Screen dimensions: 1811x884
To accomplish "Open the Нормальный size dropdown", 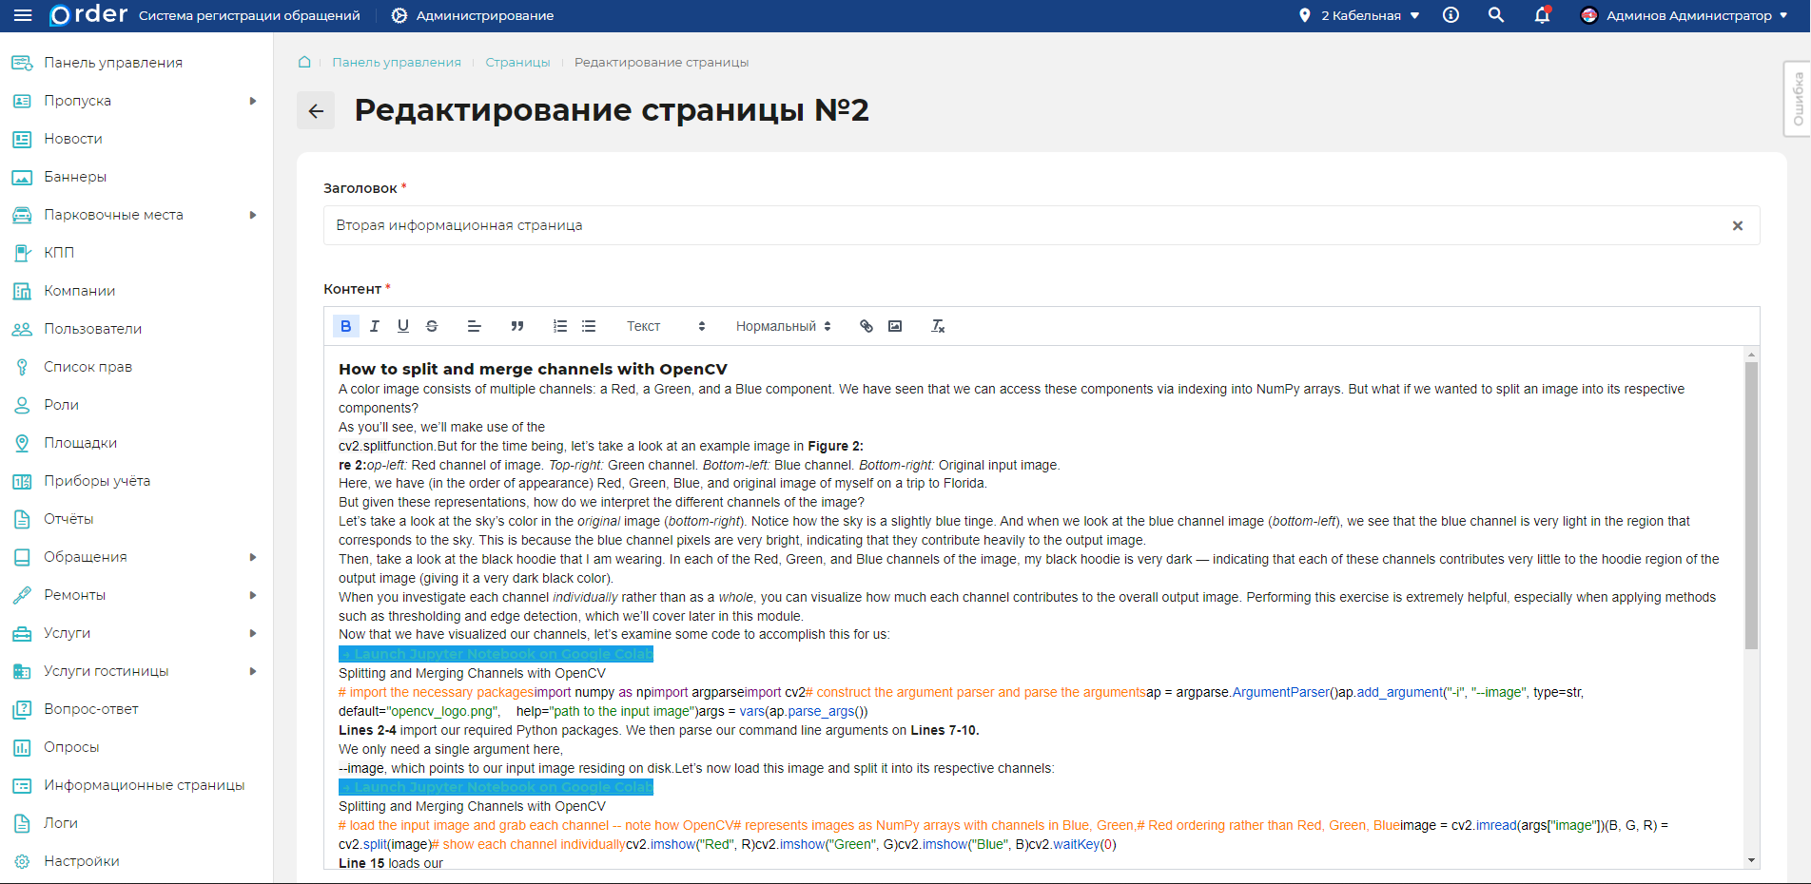I will [780, 325].
